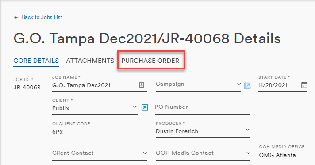Screen dimensions: 315x165
Task: Click the PO Number input field
Action: pos(202,107)
